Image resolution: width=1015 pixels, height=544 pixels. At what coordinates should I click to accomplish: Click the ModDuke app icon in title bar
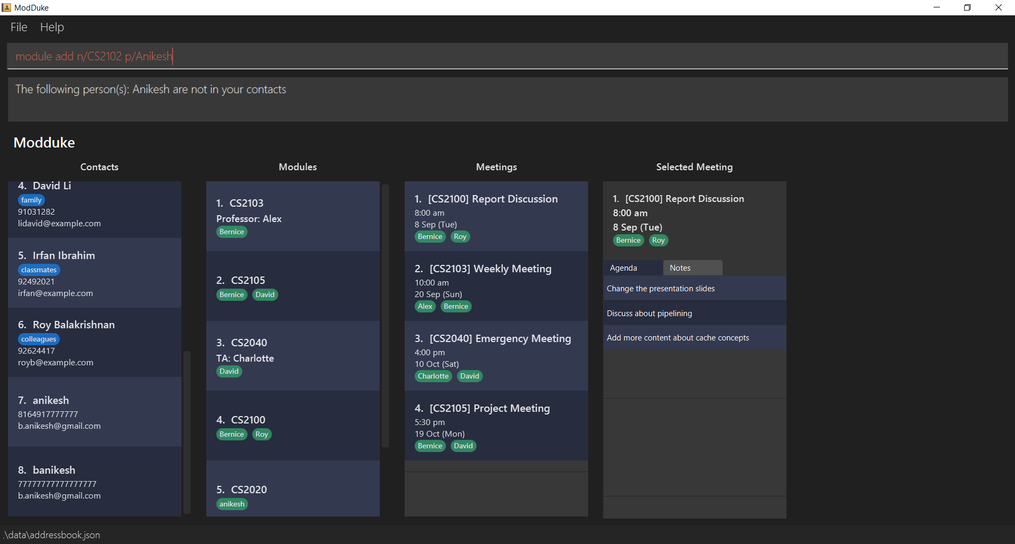(x=7, y=7)
